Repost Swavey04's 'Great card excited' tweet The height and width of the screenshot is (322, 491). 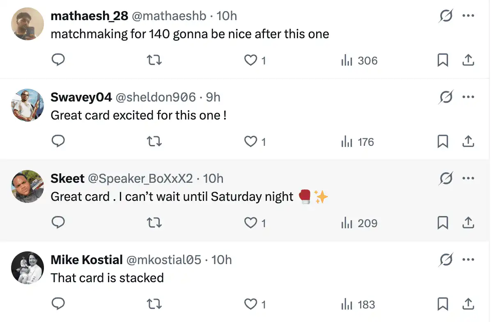(x=154, y=142)
